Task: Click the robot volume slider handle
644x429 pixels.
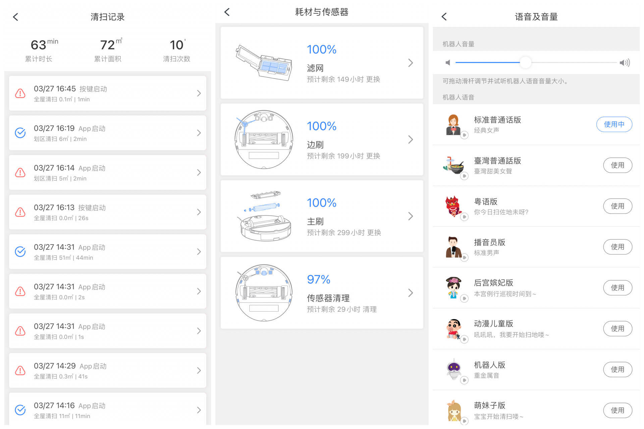Action: [525, 62]
